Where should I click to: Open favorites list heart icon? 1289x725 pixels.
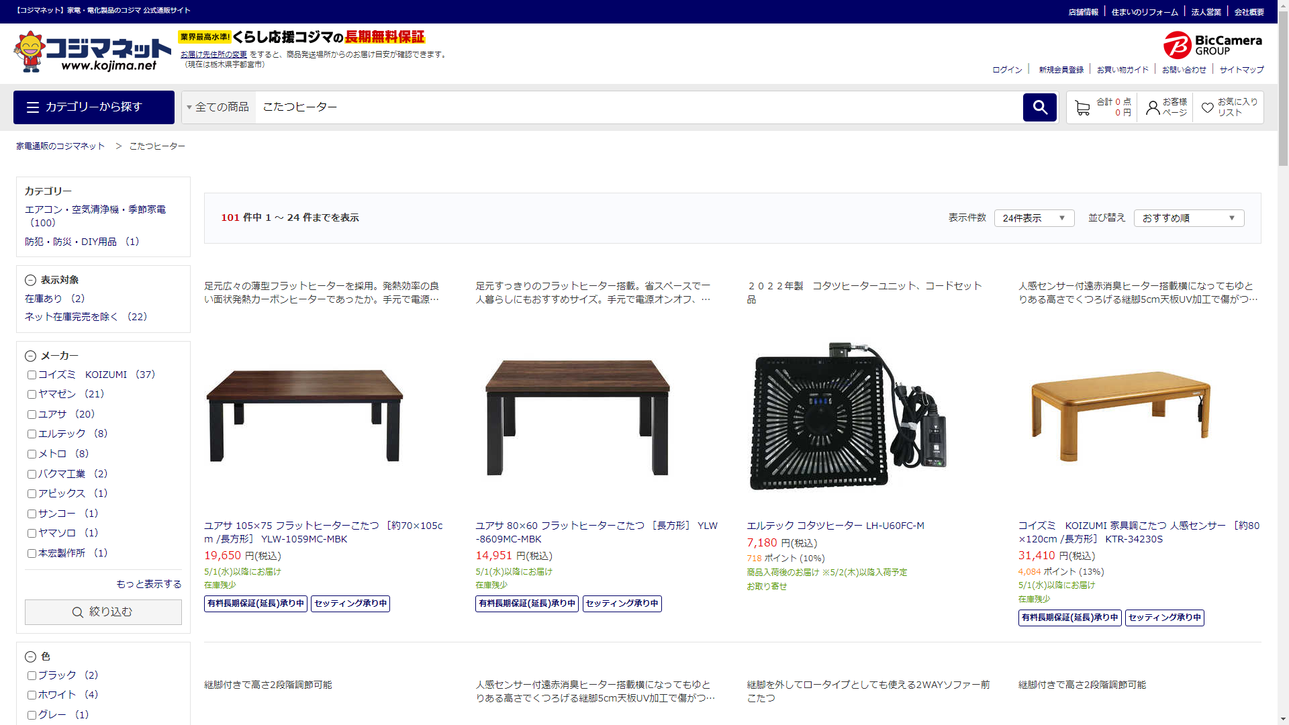point(1207,107)
